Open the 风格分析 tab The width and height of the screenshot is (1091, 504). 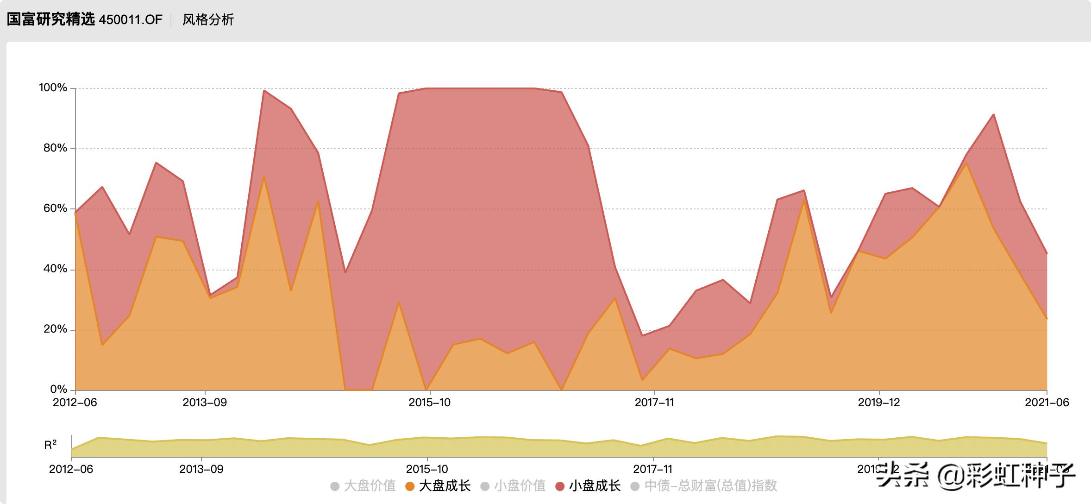pyautogui.click(x=208, y=20)
